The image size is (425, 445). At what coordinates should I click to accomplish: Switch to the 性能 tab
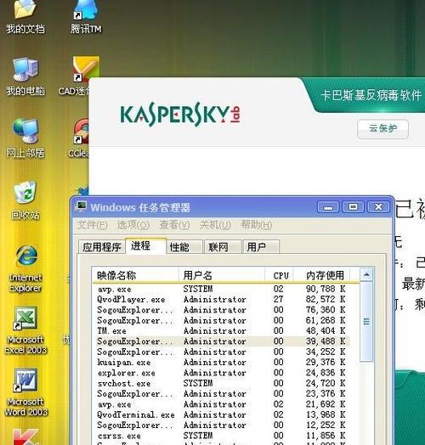pos(184,247)
